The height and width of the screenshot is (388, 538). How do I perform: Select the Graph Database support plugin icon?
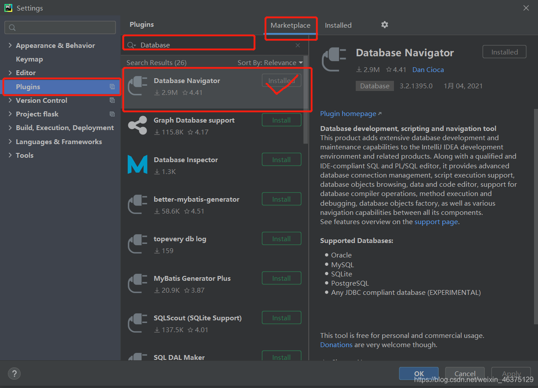point(137,125)
